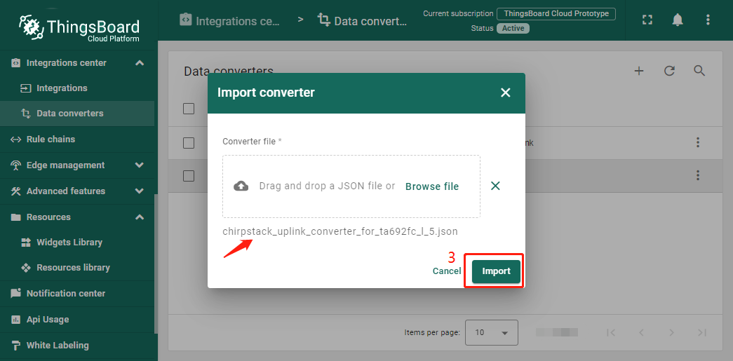Open Resources library in the sidebar
Viewport: 733px width, 361px height.
[x=77, y=268]
